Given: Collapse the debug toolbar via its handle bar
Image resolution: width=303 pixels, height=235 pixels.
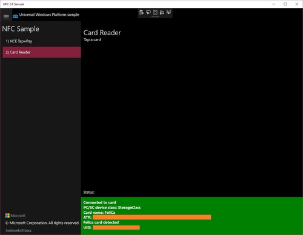Looking at the screenshot, I should [155, 17].
